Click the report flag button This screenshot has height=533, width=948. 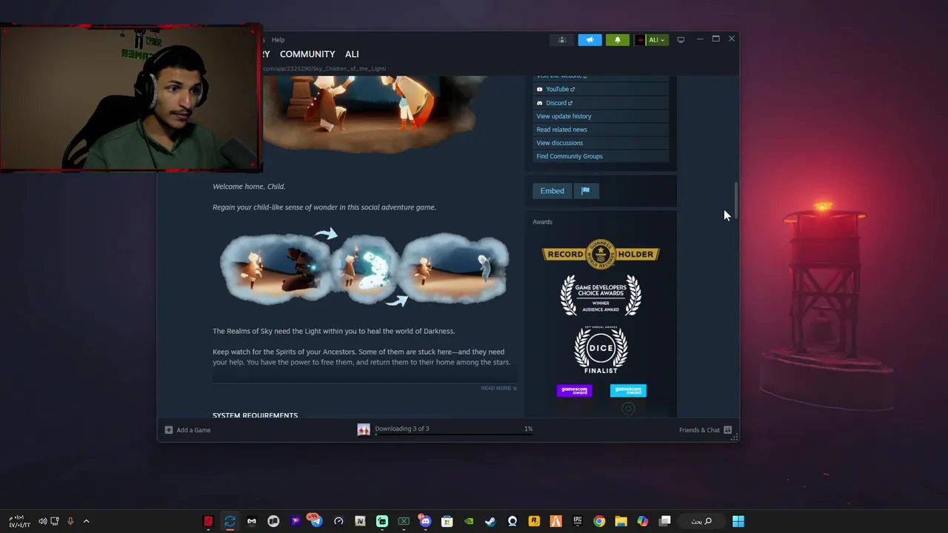pos(585,191)
